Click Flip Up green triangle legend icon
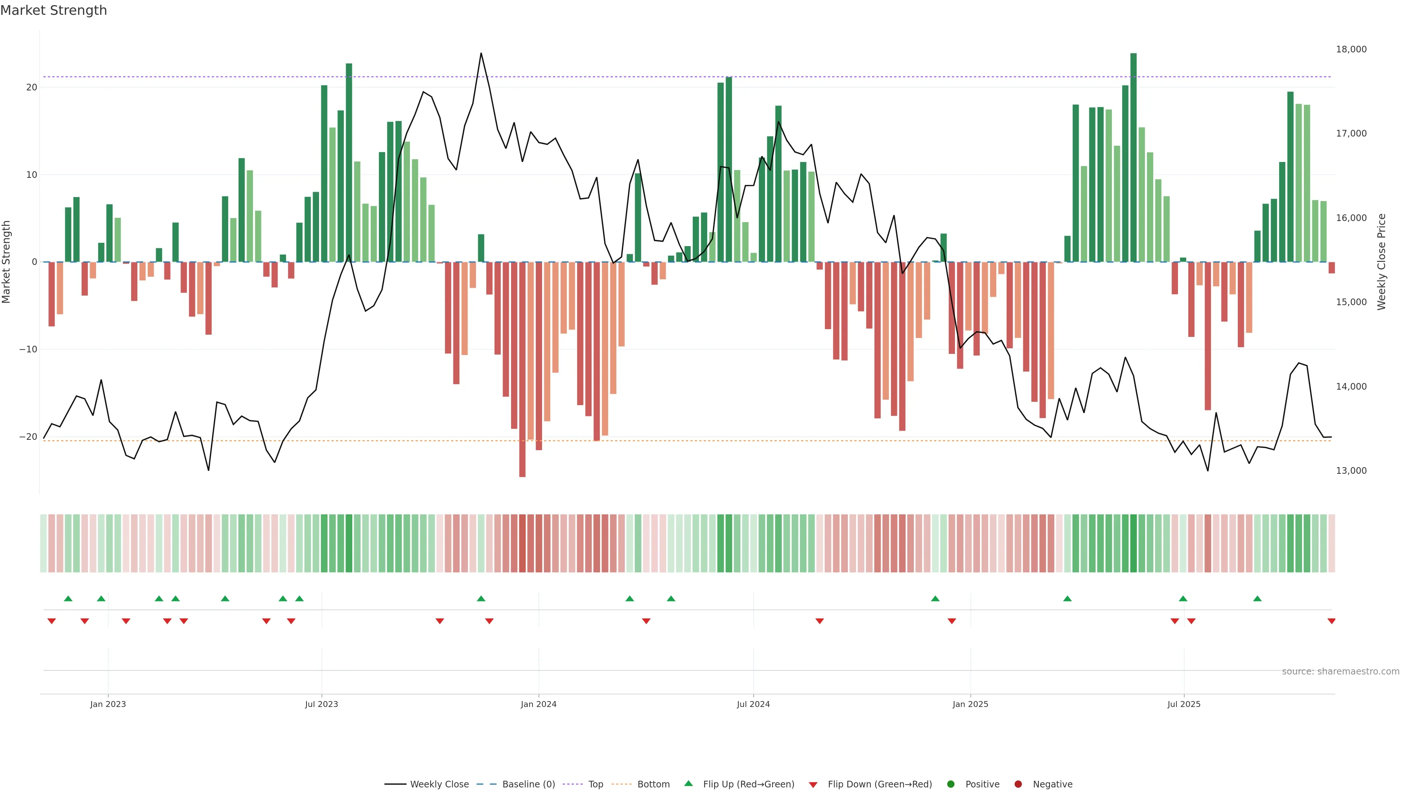 tap(688, 783)
